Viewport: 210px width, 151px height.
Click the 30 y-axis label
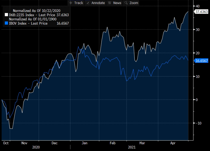coord(197,29)
